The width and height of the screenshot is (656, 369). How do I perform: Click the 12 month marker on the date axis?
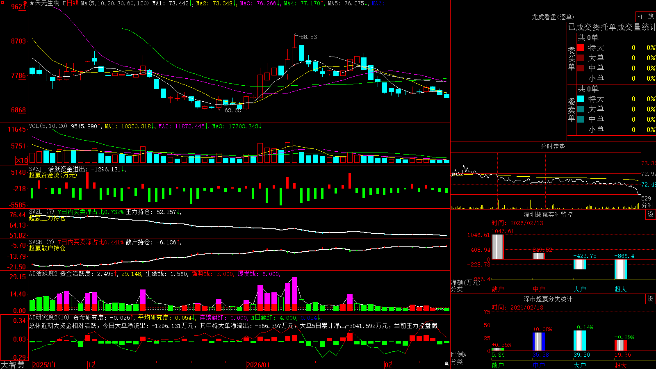tap(92, 365)
